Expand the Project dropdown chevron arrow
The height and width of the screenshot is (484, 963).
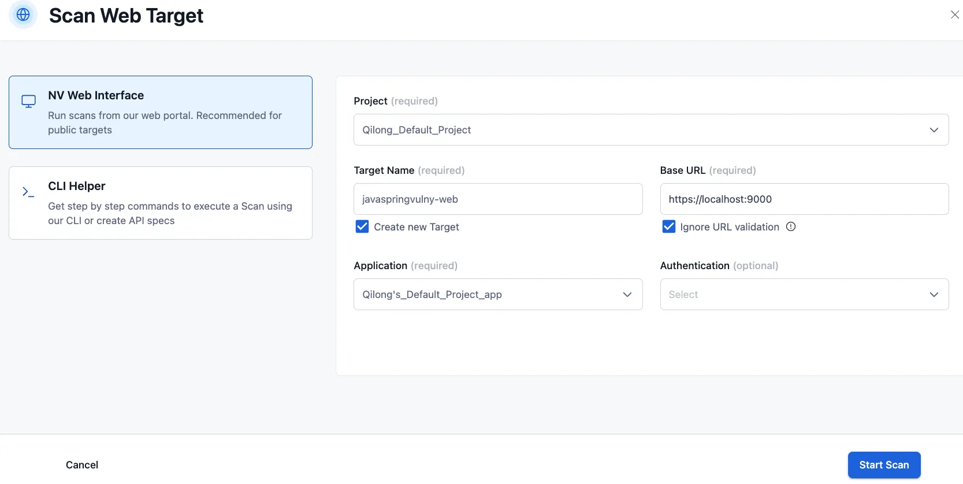coord(934,130)
